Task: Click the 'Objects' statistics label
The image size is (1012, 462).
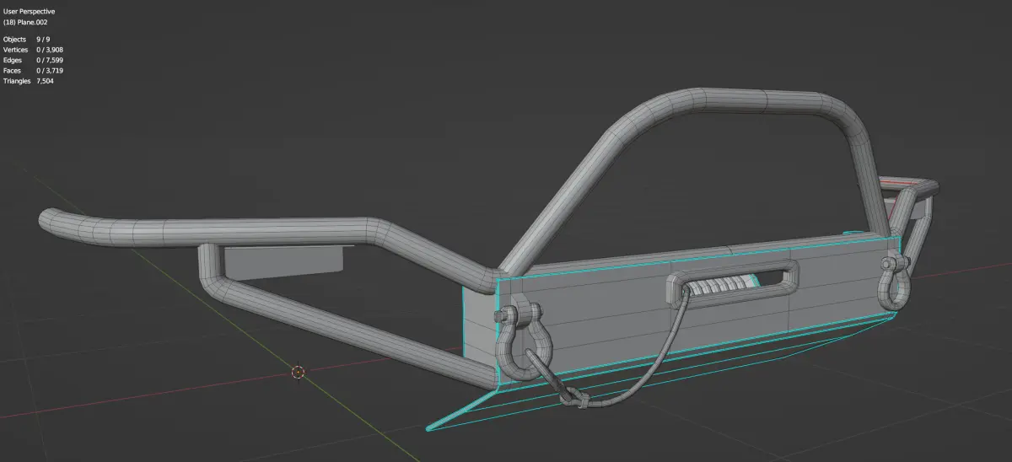Action: 14,40
